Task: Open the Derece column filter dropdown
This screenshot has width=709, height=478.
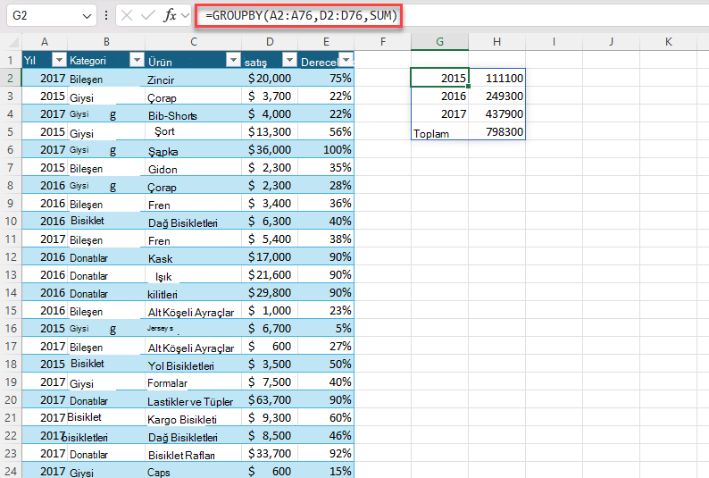Action: 346,60
